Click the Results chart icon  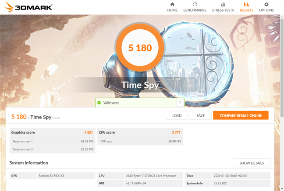pos(246,4)
